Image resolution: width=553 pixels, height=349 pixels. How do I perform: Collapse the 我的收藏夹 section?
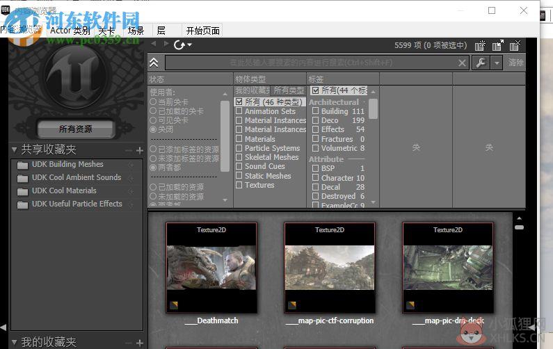(x=14, y=342)
